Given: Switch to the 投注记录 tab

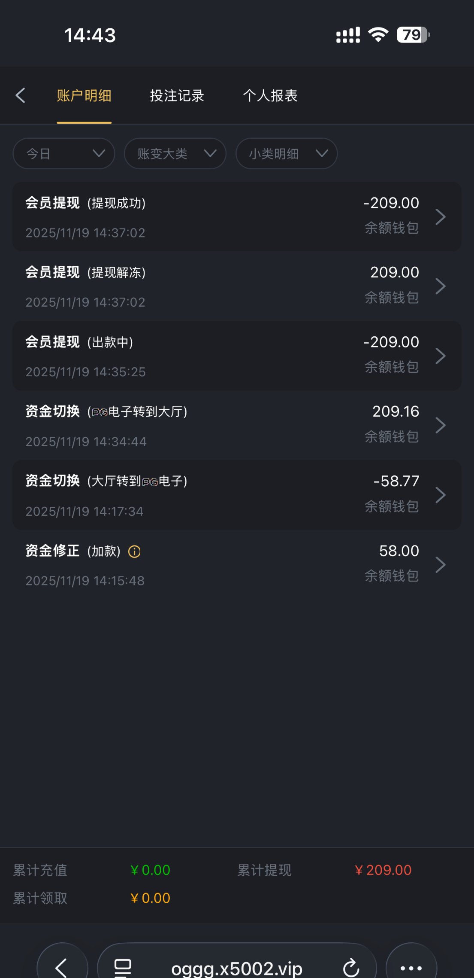Looking at the screenshot, I should click(x=177, y=95).
